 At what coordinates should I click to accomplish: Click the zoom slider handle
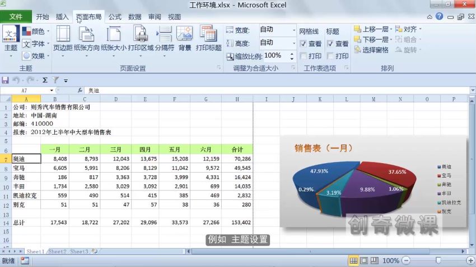click(438, 260)
